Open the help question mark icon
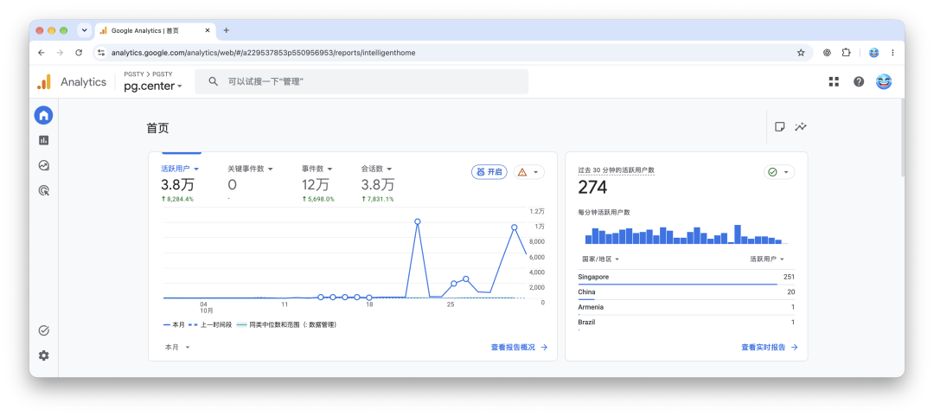This screenshot has width=934, height=416. tap(859, 81)
